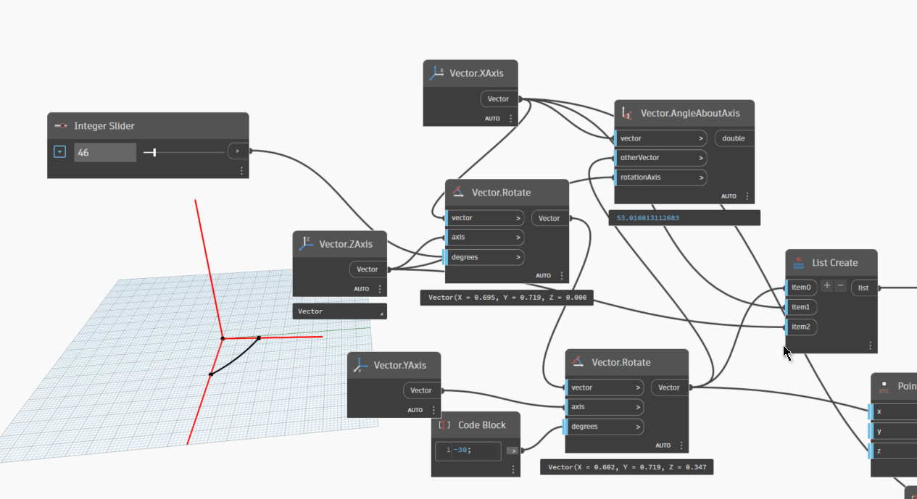The width and height of the screenshot is (917, 499).
Task: Open three-dot menu on List Create node
Action: point(870,346)
